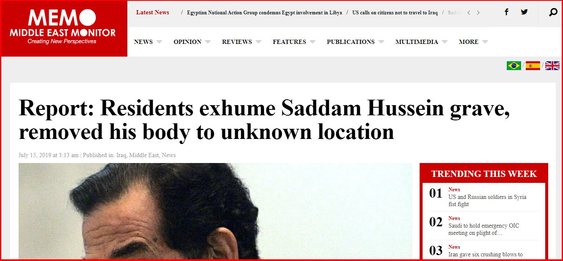Open the Publications menu
Screen dimensions: 563x261
pos(355,42)
